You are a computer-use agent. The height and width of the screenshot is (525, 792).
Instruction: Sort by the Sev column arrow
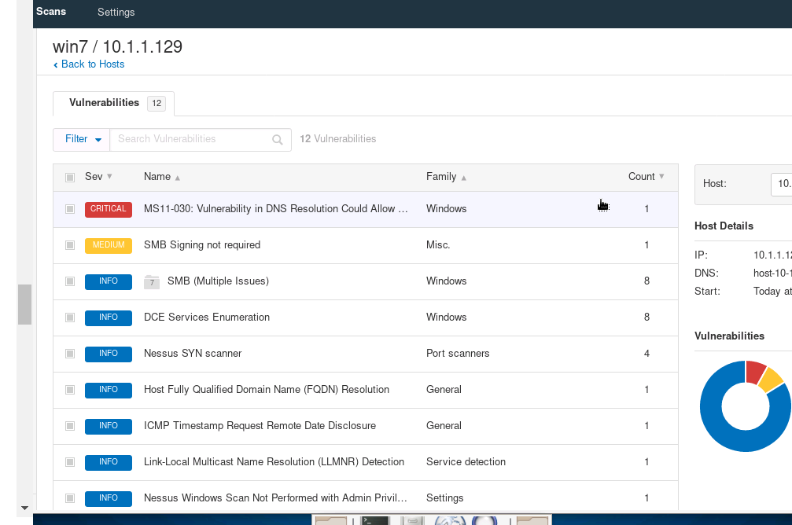(109, 177)
